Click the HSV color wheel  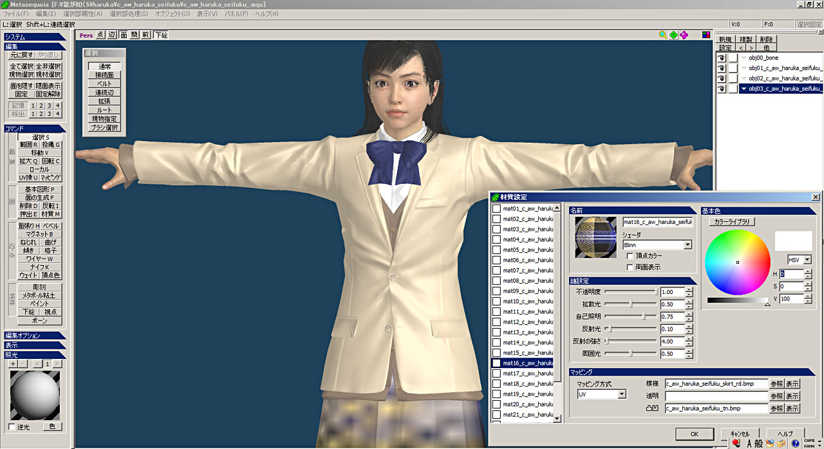pos(738,262)
